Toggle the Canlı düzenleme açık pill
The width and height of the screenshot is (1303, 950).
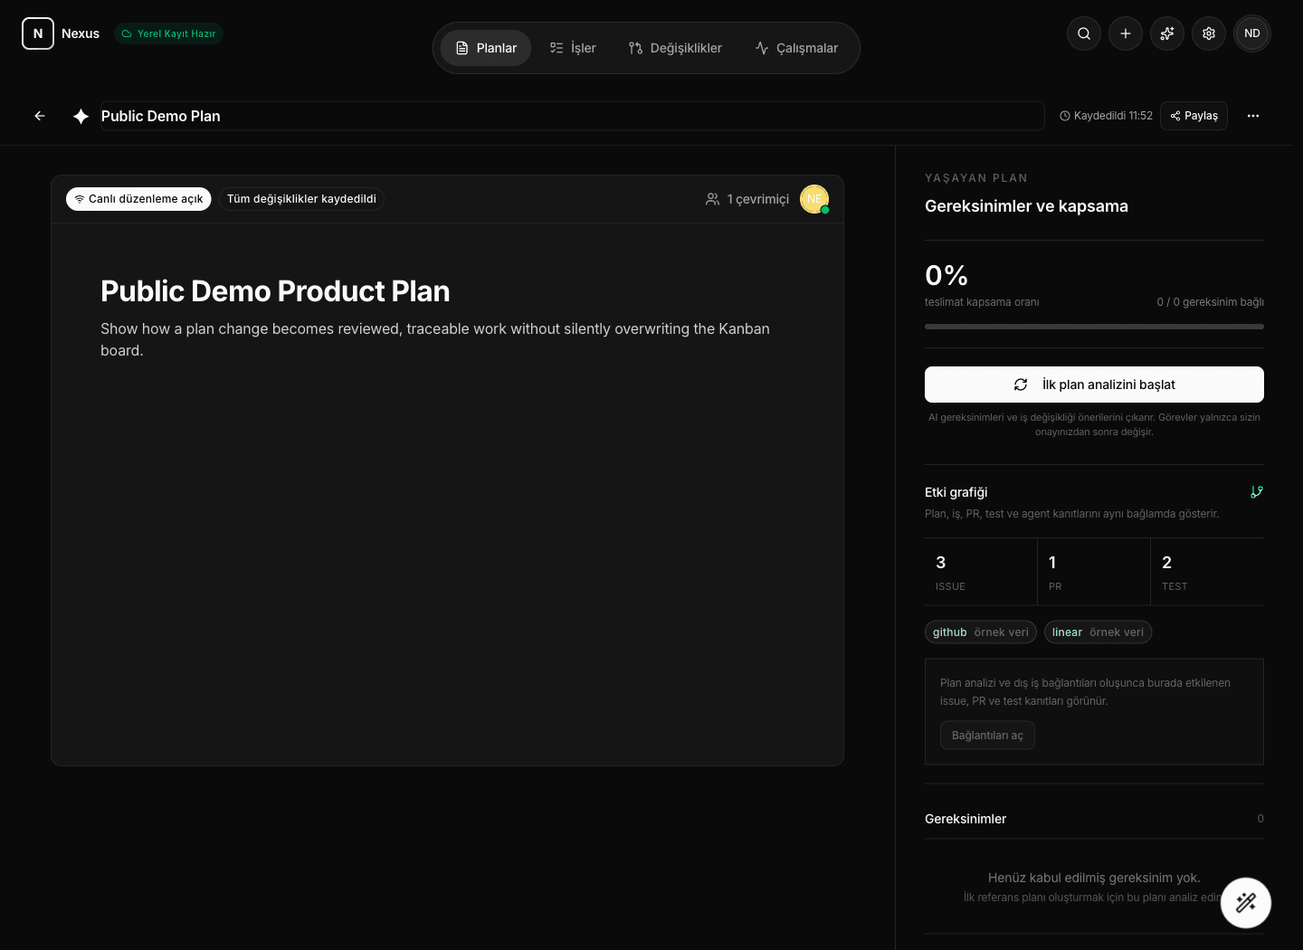138,199
